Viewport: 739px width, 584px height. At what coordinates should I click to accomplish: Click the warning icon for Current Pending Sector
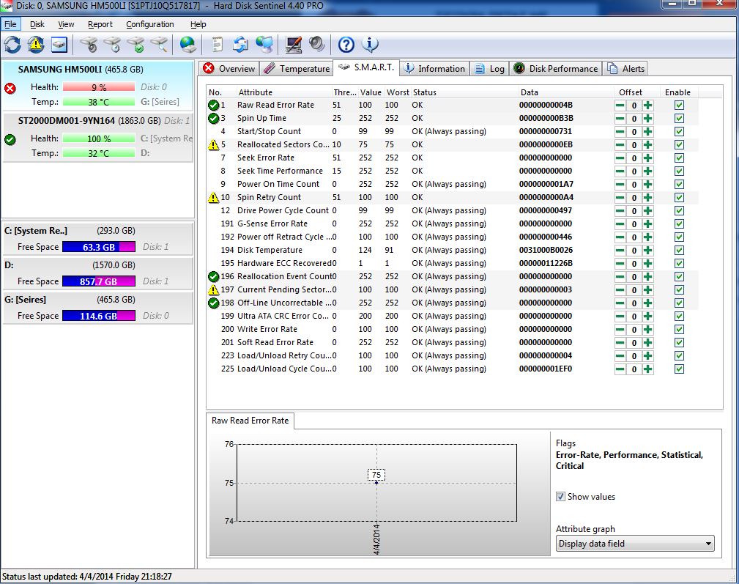pos(214,290)
